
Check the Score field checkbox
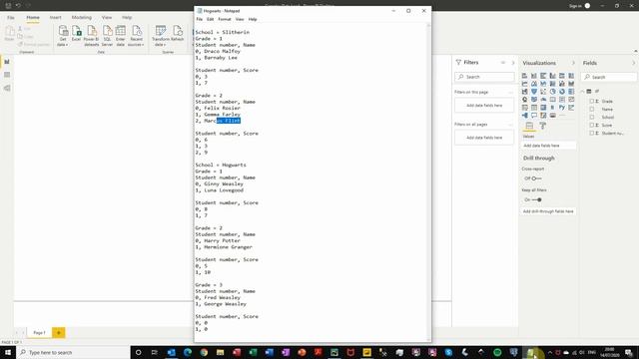click(592, 125)
